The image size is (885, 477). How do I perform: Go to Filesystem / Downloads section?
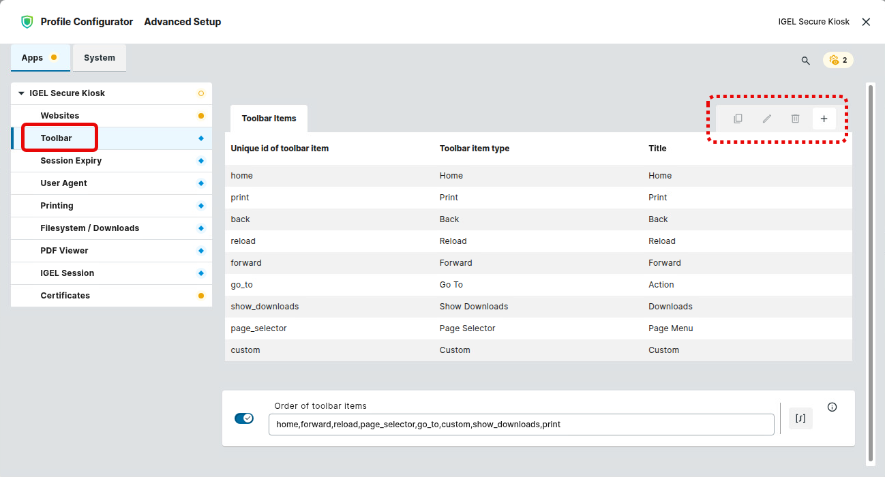(x=89, y=228)
